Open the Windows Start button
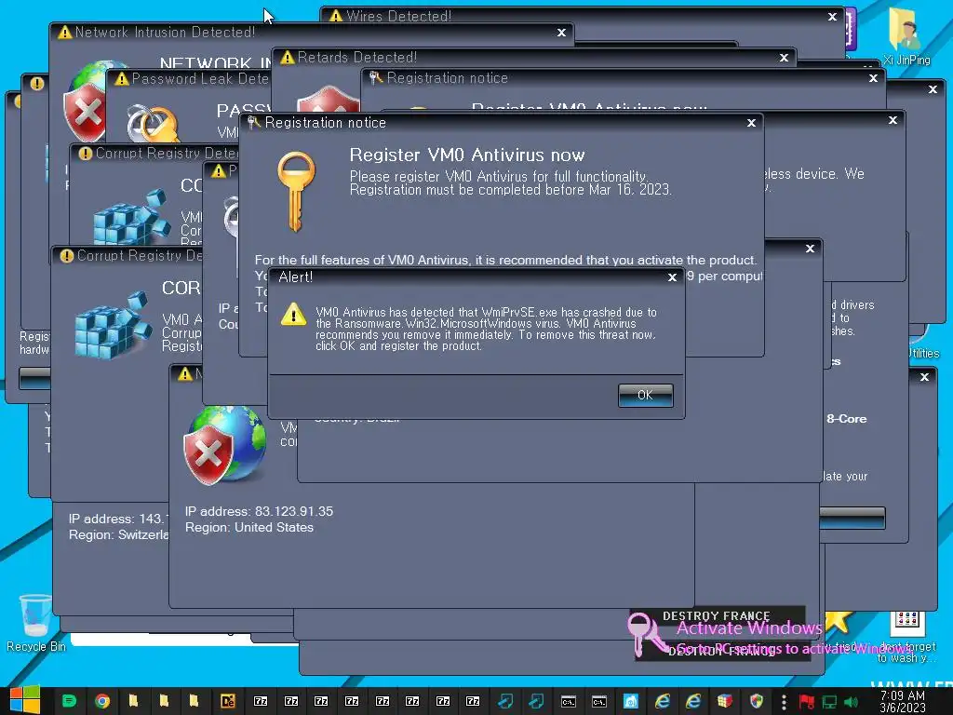 click(25, 700)
